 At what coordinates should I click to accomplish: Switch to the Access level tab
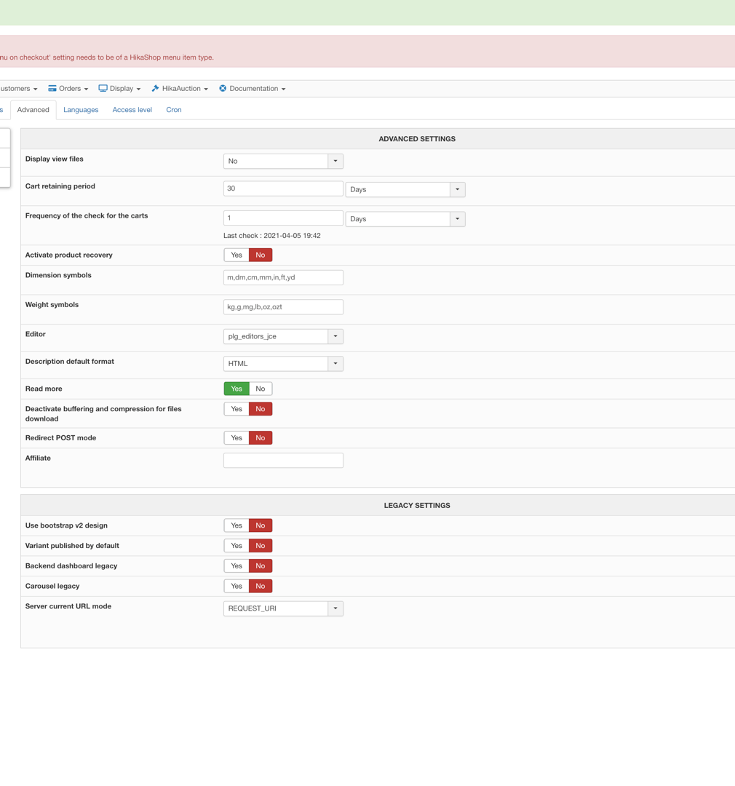tap(132, 110)
